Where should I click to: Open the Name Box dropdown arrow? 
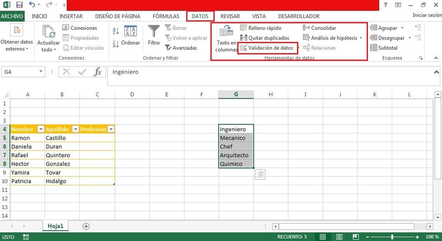pyautogui.click(x=40, y=72)
